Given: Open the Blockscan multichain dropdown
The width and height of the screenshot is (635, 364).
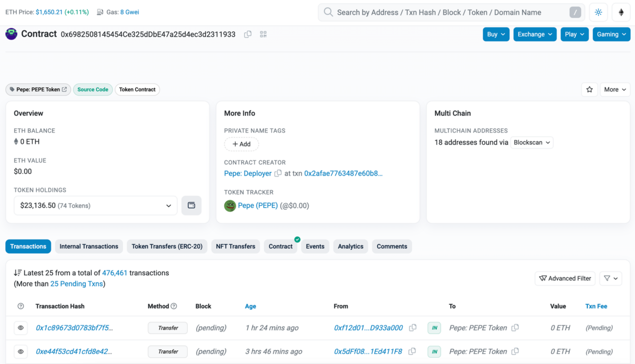Looking at the screenshot, I should [x=531, y=142].
